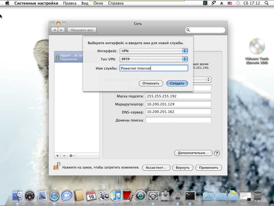Click the Создать button
Image resolution: width=274 pixels, height=206 pixels.
177,83
